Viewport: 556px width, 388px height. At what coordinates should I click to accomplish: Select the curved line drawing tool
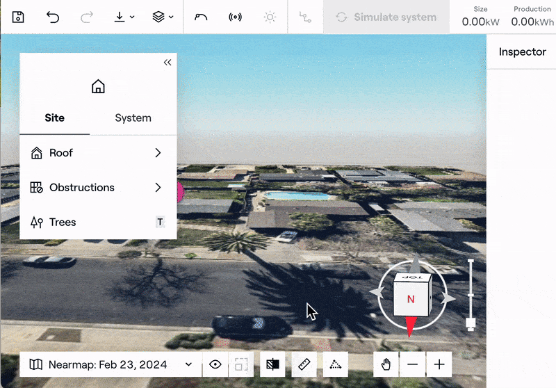201,17
